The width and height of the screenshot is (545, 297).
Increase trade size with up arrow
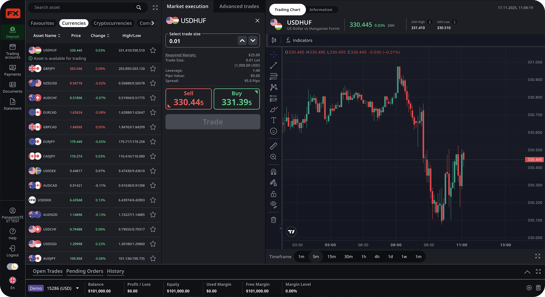point(242,40)
